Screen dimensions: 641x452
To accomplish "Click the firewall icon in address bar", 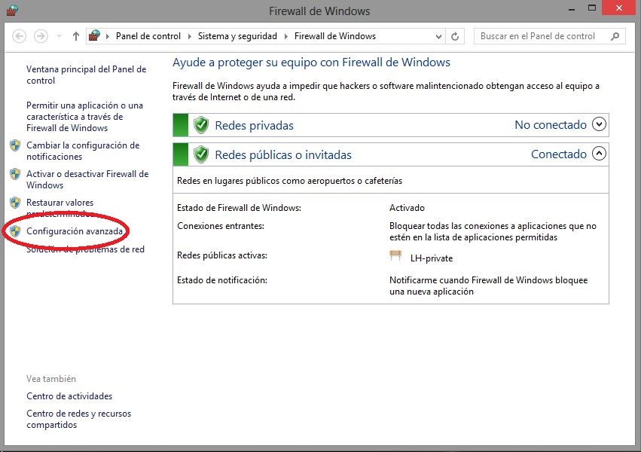I will tap(94, 35).
